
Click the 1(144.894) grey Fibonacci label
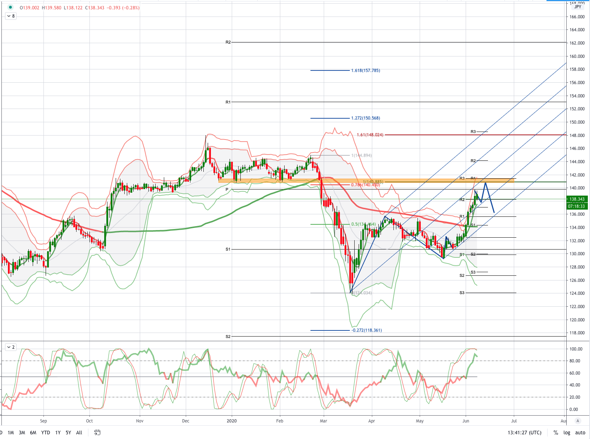tap(361, 155)
